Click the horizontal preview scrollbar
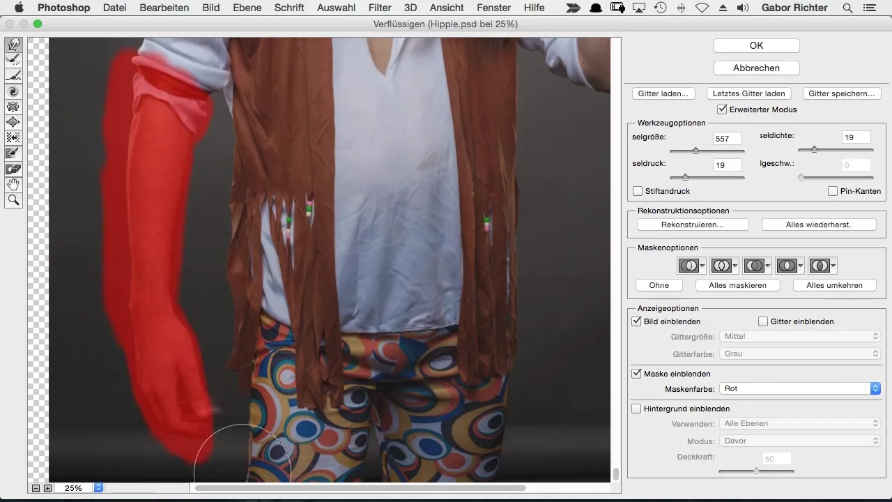 click(x=360, y=488)
